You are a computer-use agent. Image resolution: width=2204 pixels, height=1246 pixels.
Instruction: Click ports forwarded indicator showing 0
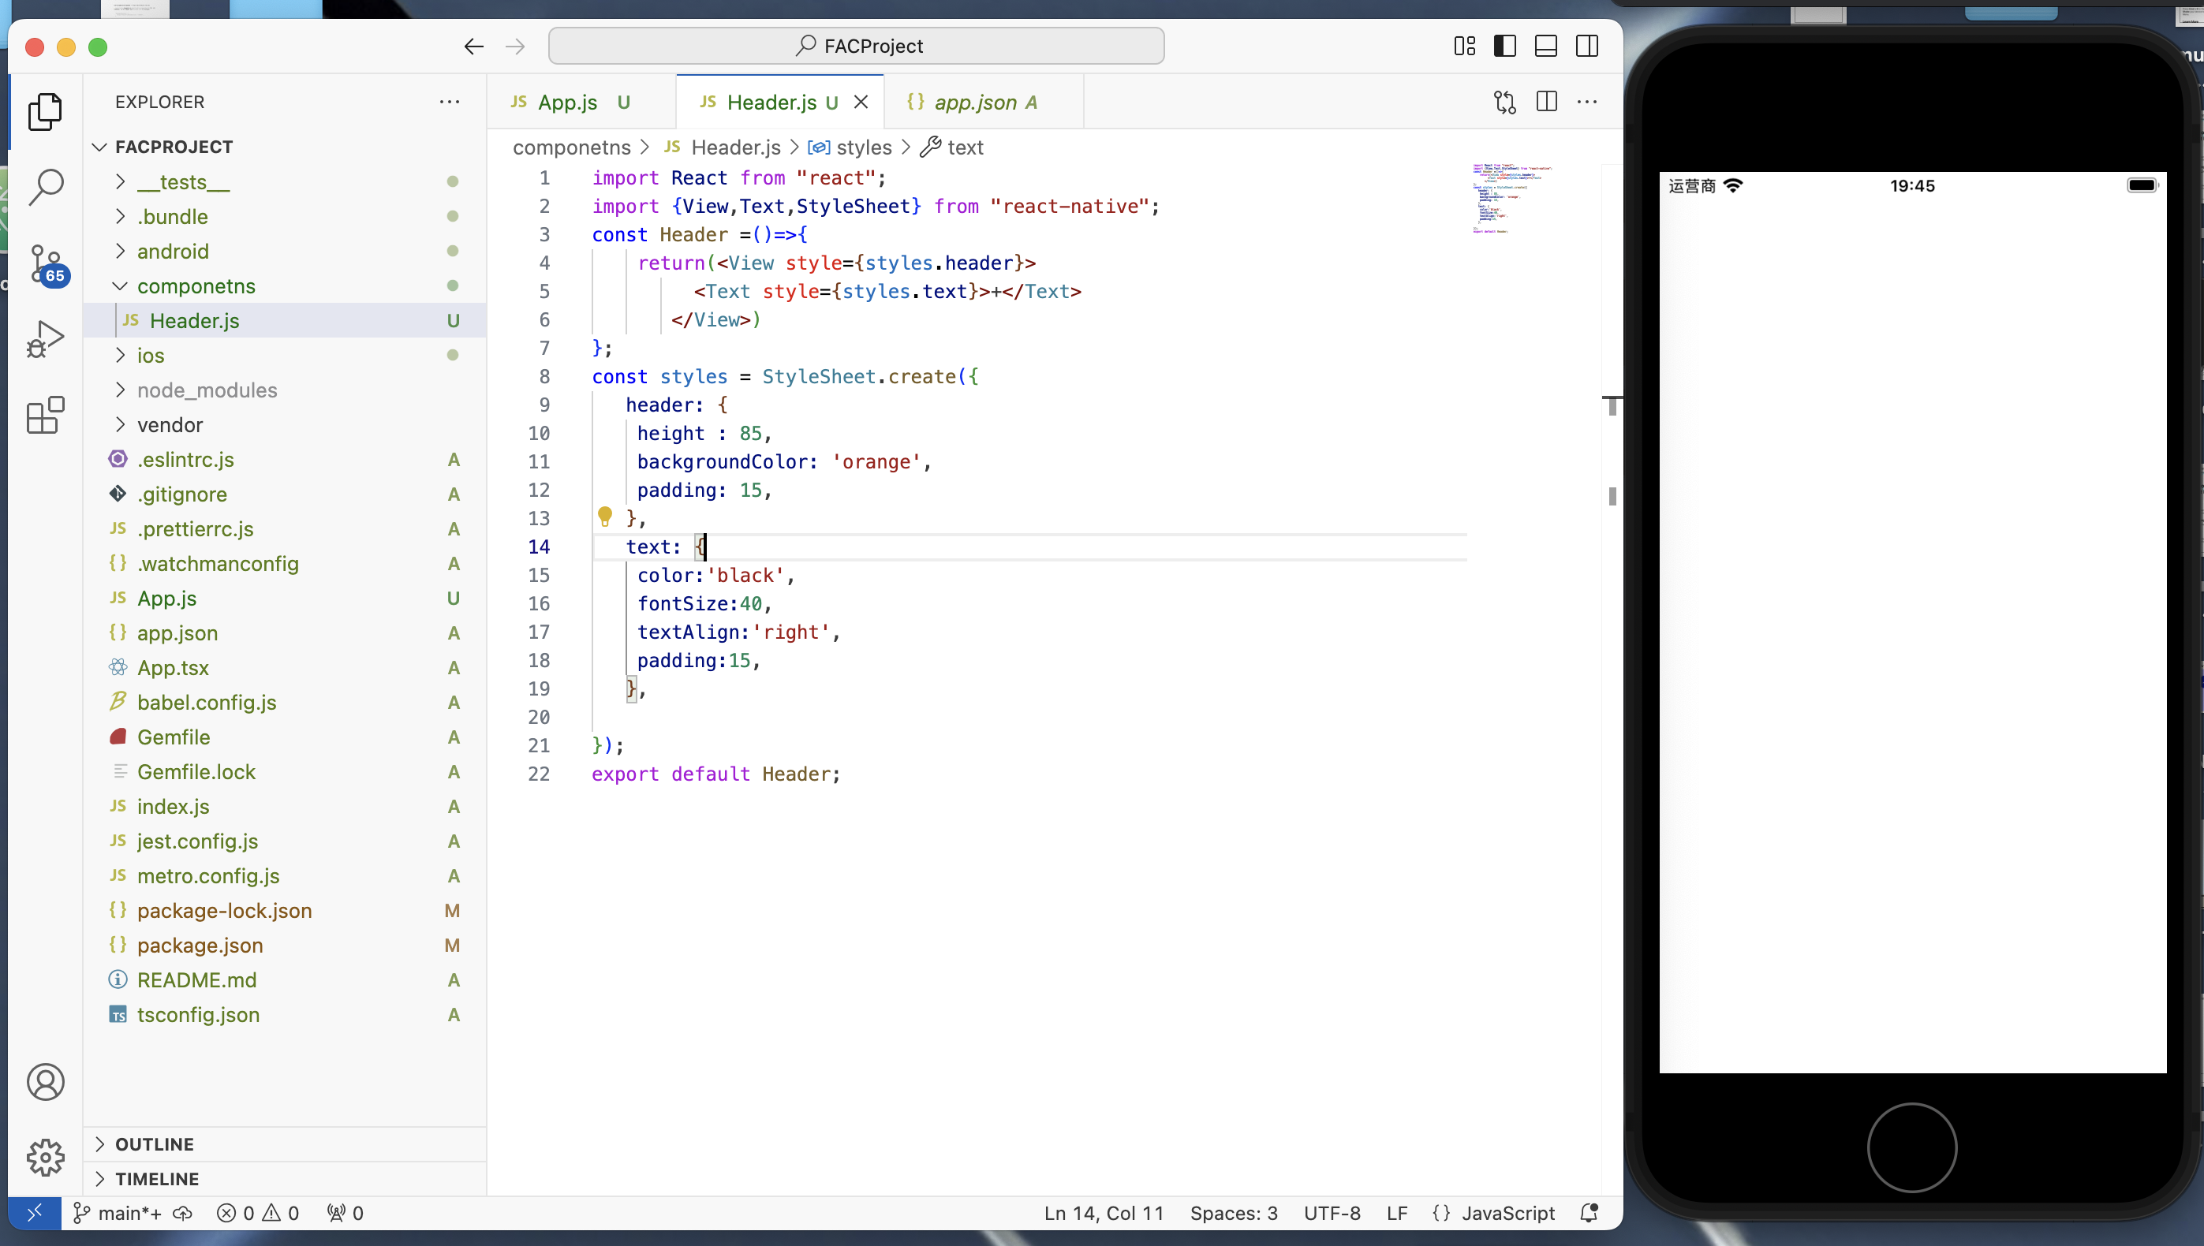pos(345,1213)
